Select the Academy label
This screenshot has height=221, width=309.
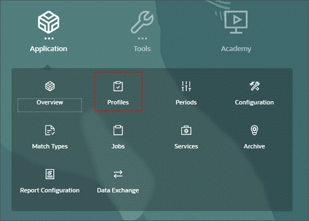point(236,48)
